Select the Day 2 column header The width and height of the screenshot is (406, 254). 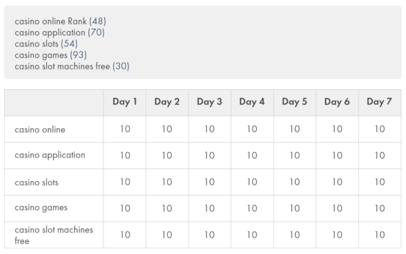point(167,102)
